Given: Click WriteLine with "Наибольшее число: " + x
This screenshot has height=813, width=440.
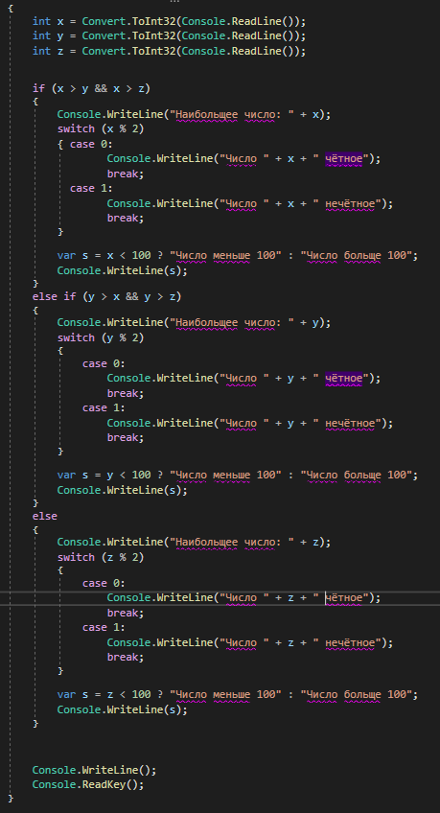Looking at the screenshot, I should [x=194, y=114].
